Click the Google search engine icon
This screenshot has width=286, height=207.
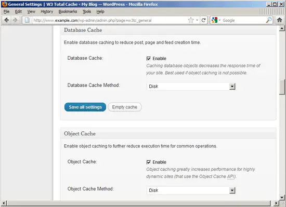coord(214,20)
